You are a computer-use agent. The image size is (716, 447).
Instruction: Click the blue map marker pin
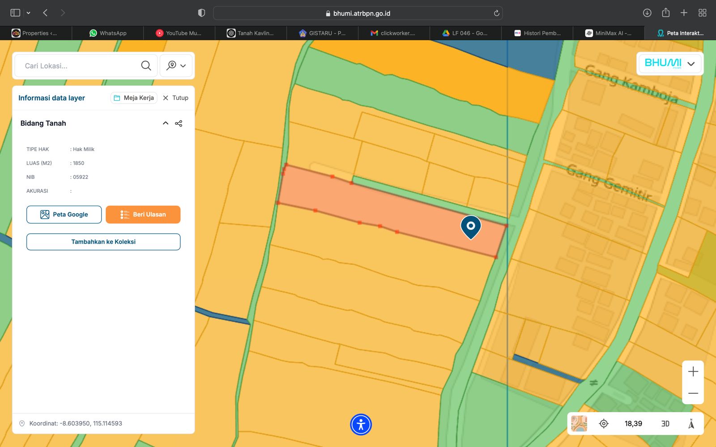471,227
